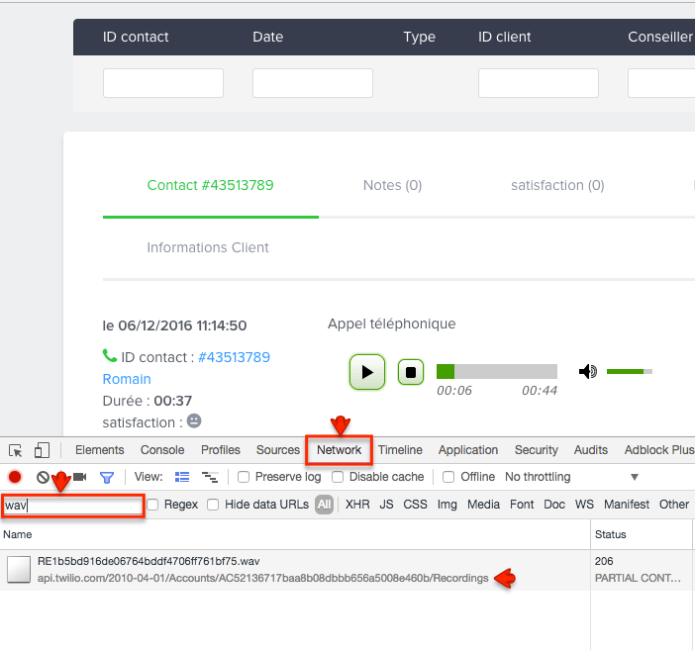Switch to the Application tab
The image size is (695, 650).
tap(468, 450)
